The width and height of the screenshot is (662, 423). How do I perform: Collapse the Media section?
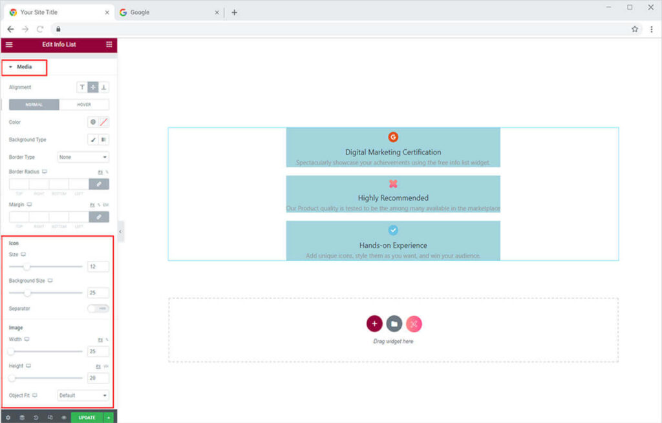coord(24,67)
